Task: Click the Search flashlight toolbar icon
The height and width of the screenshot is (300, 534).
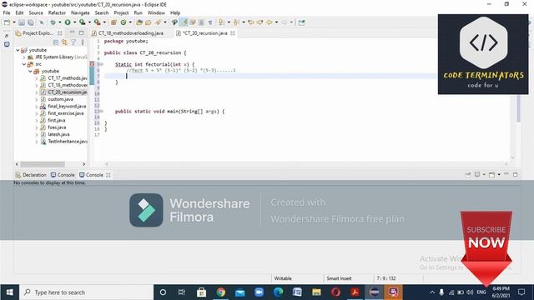Action: [x=158, y=22]
